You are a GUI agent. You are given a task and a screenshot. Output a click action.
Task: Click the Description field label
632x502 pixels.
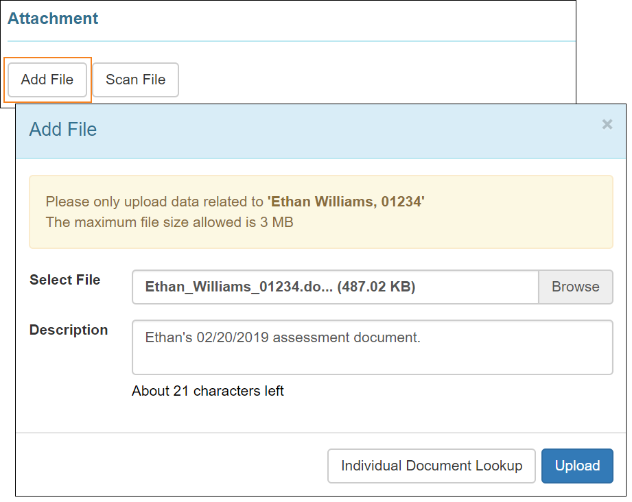[x=69, y=330]
